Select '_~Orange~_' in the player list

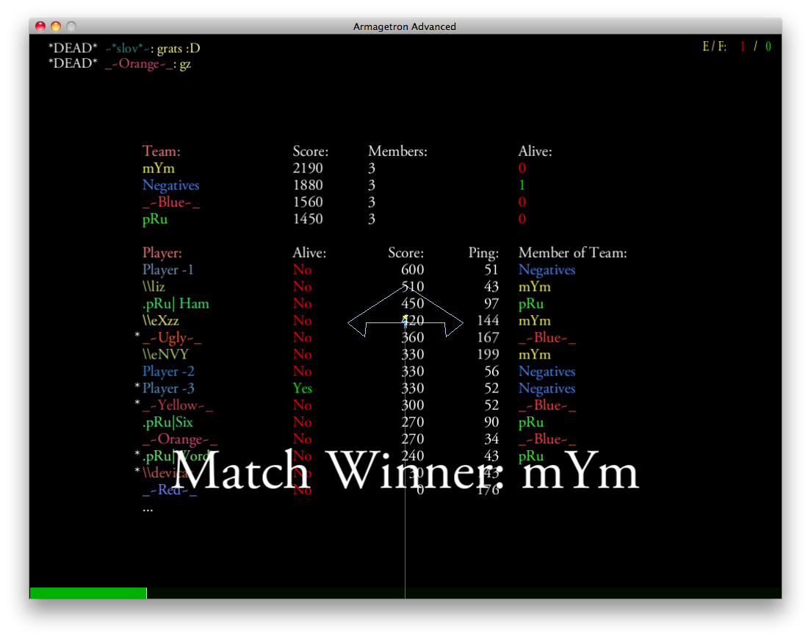point(179,439)
